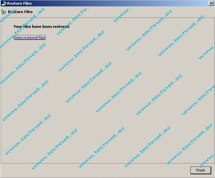The width and height of the screenshot is (215, 178).
Task: Click the backup icon beside the Restore Files heading
Action: 4,12
